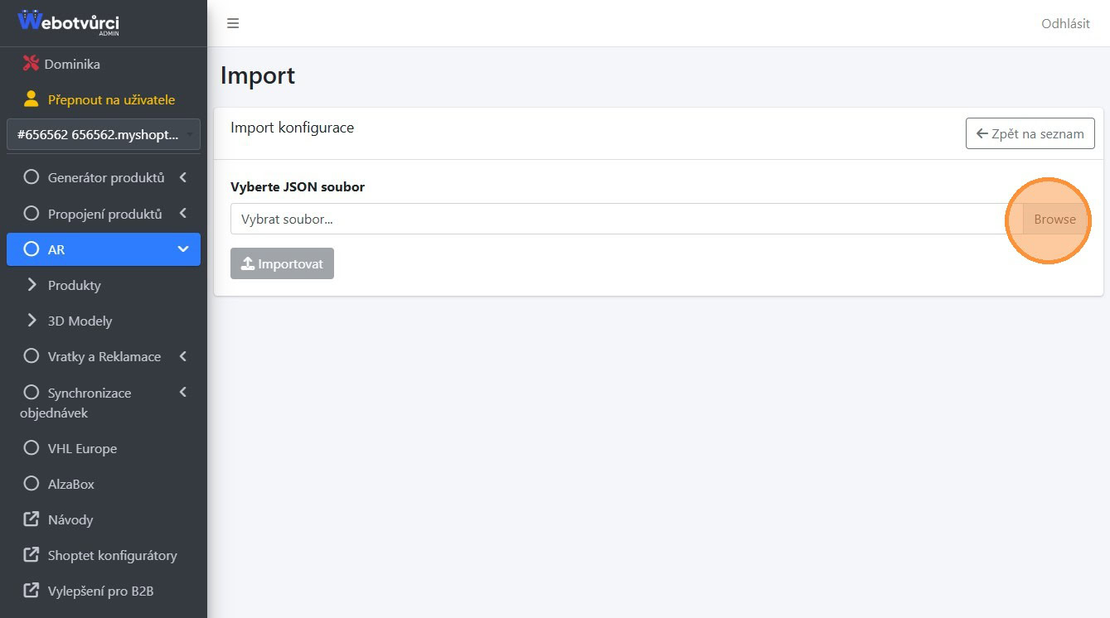Click circle icon next to Propojení produktů

pos(32,213)
